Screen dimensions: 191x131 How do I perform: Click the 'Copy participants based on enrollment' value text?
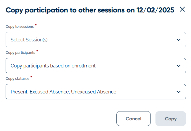click(53, 66)
